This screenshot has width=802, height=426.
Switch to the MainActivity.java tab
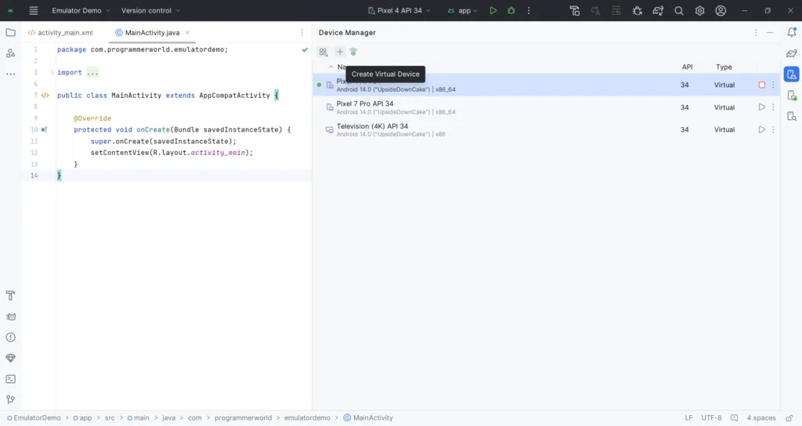147,33
